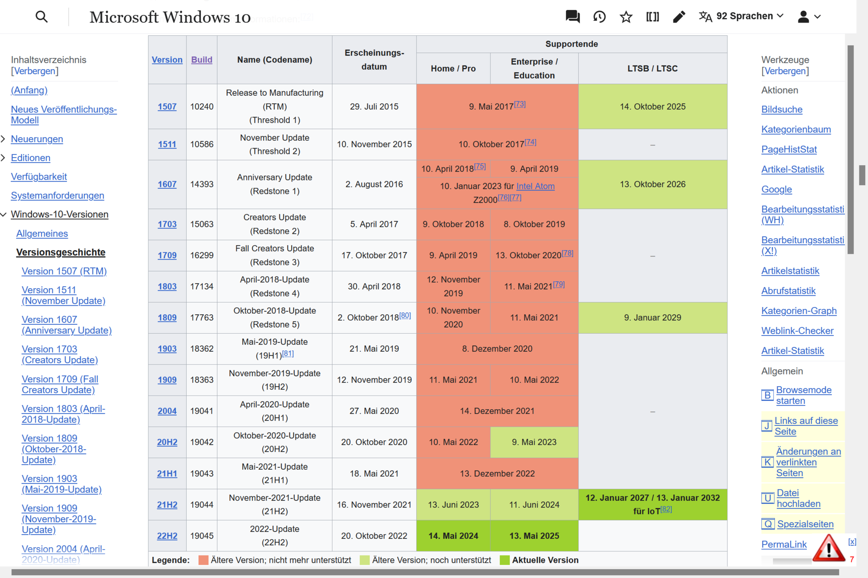Click the search magnifier icon

(42, 17)
